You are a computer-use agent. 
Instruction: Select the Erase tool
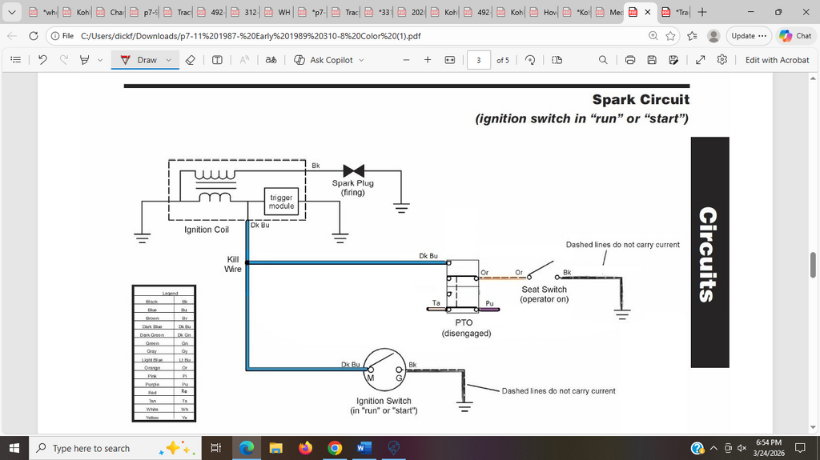[190, 60]
